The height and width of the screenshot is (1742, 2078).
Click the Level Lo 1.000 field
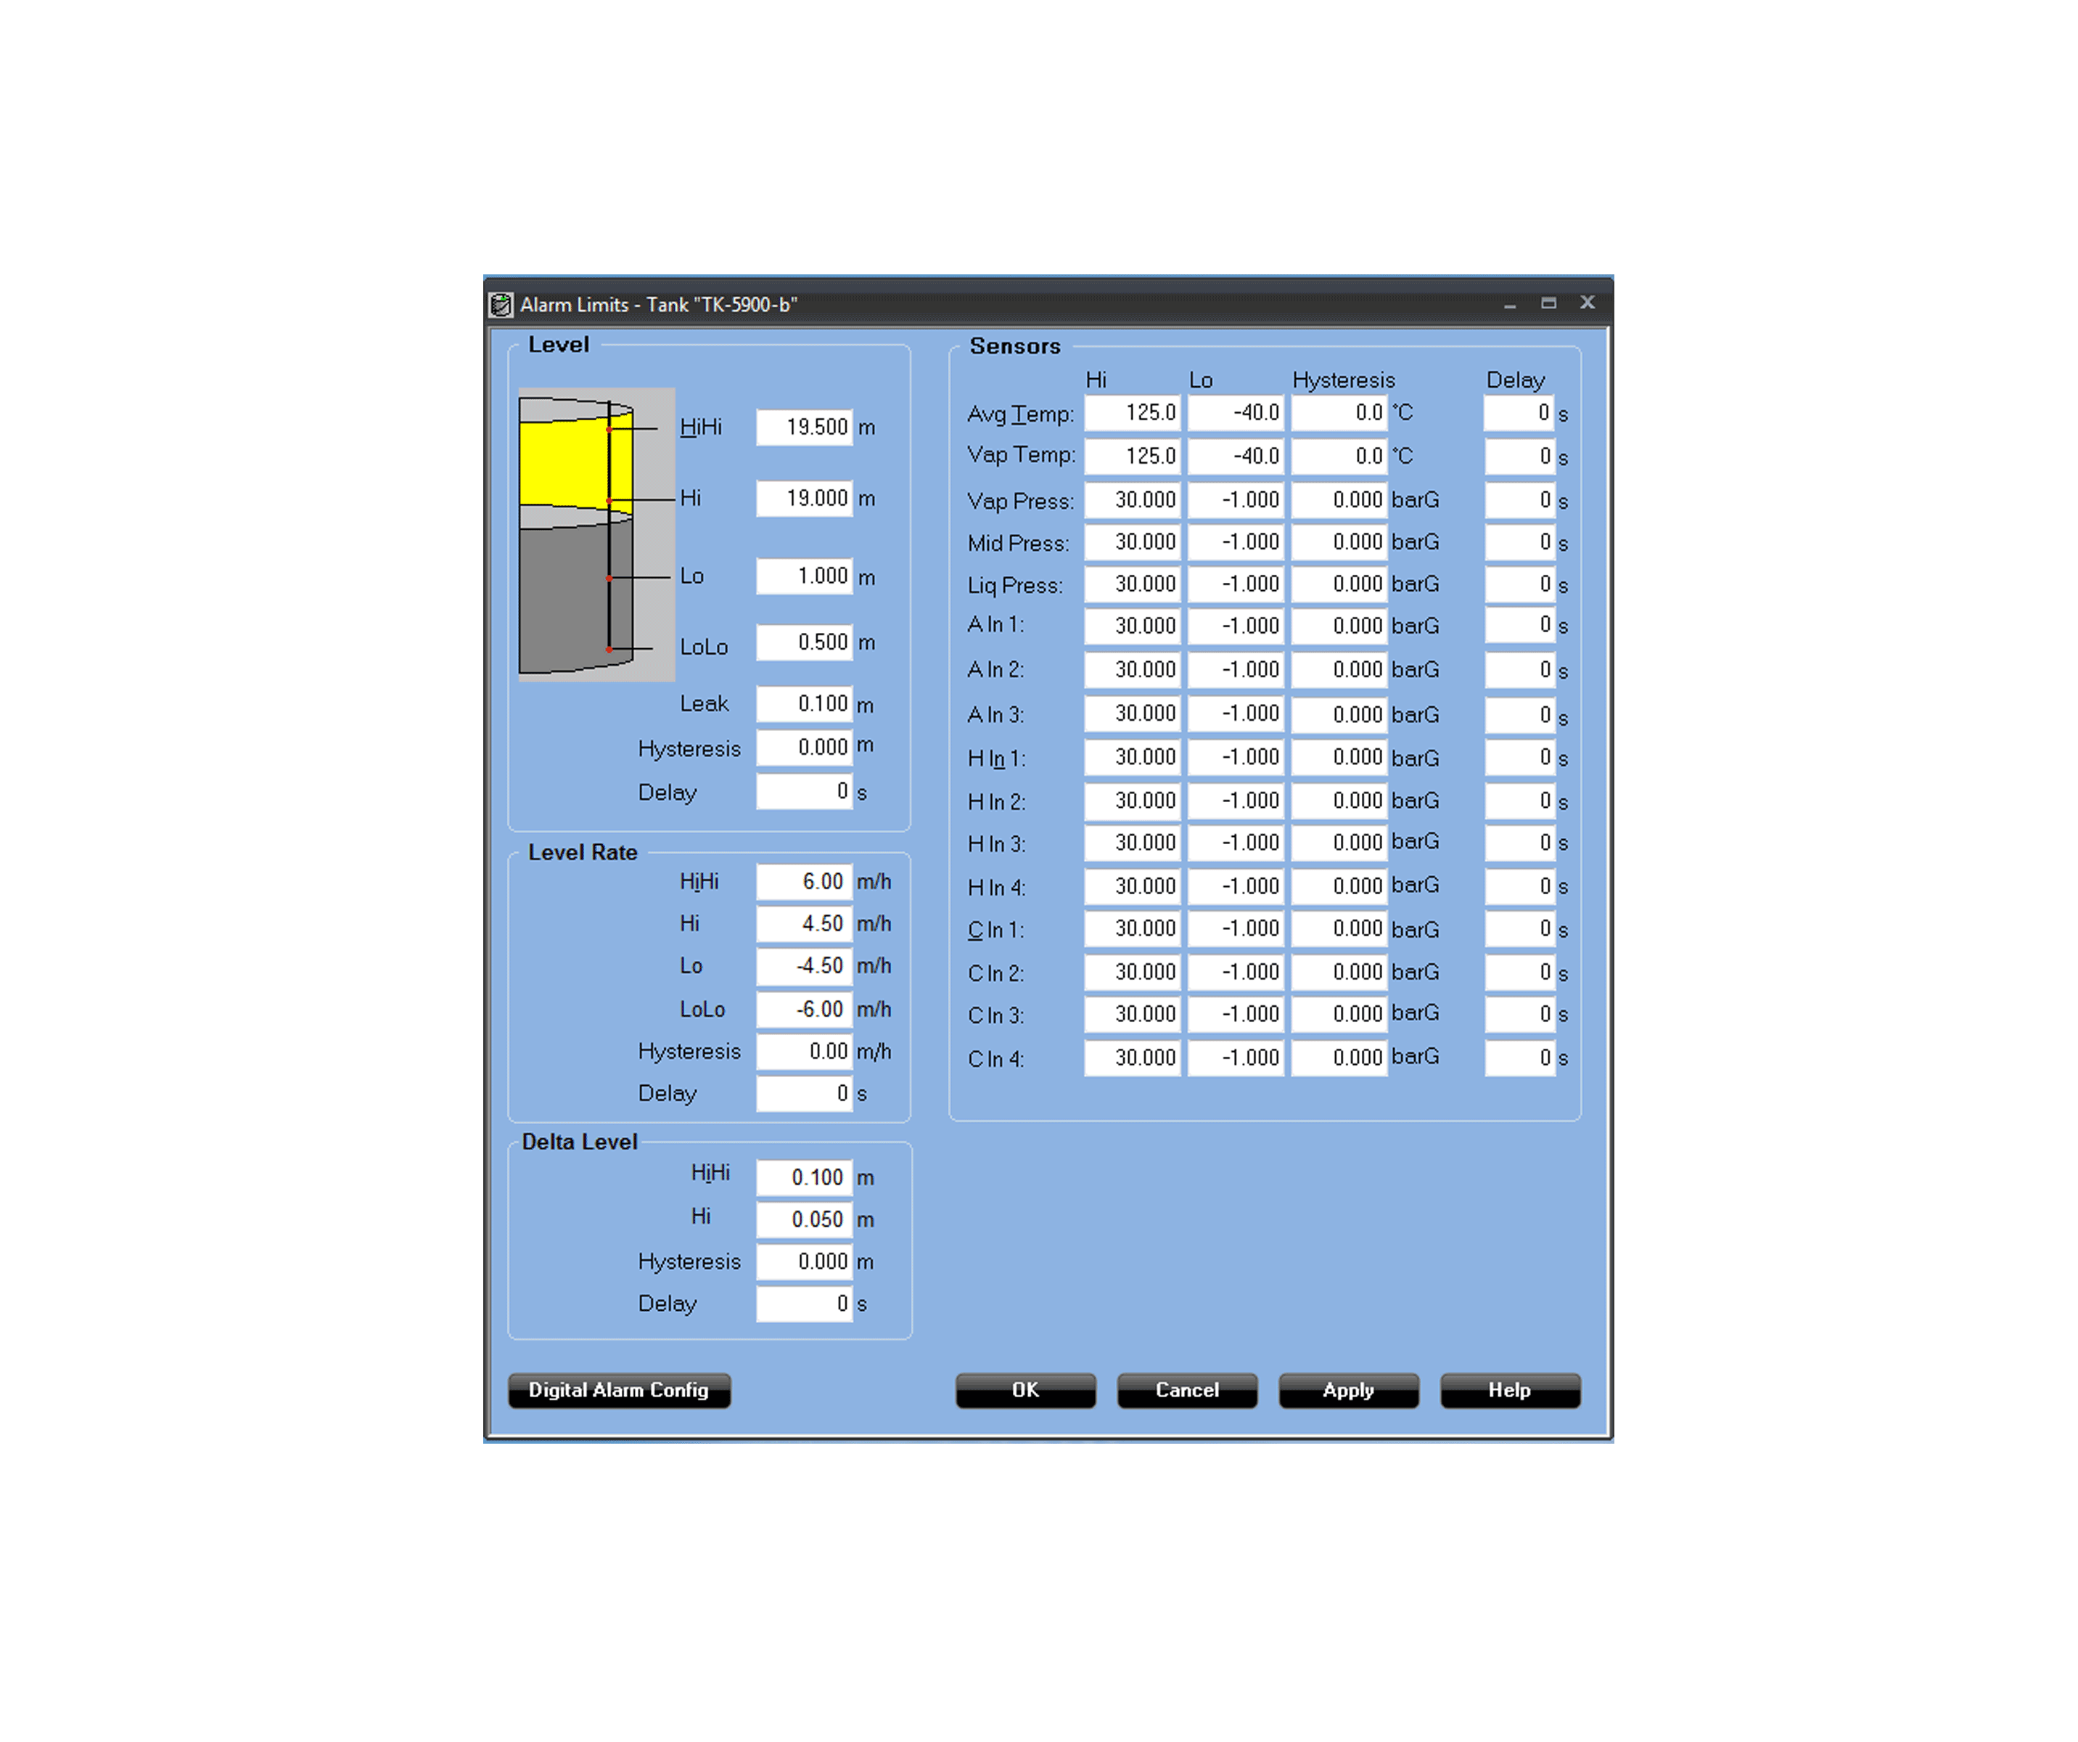[x=803, y=576]
